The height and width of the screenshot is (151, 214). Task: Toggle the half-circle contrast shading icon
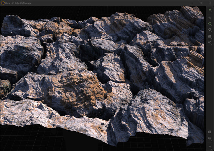[210, 30]
